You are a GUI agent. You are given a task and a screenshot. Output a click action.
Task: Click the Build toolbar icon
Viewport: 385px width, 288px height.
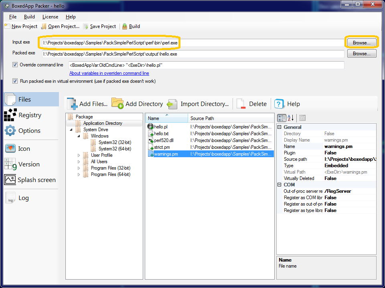125,26
